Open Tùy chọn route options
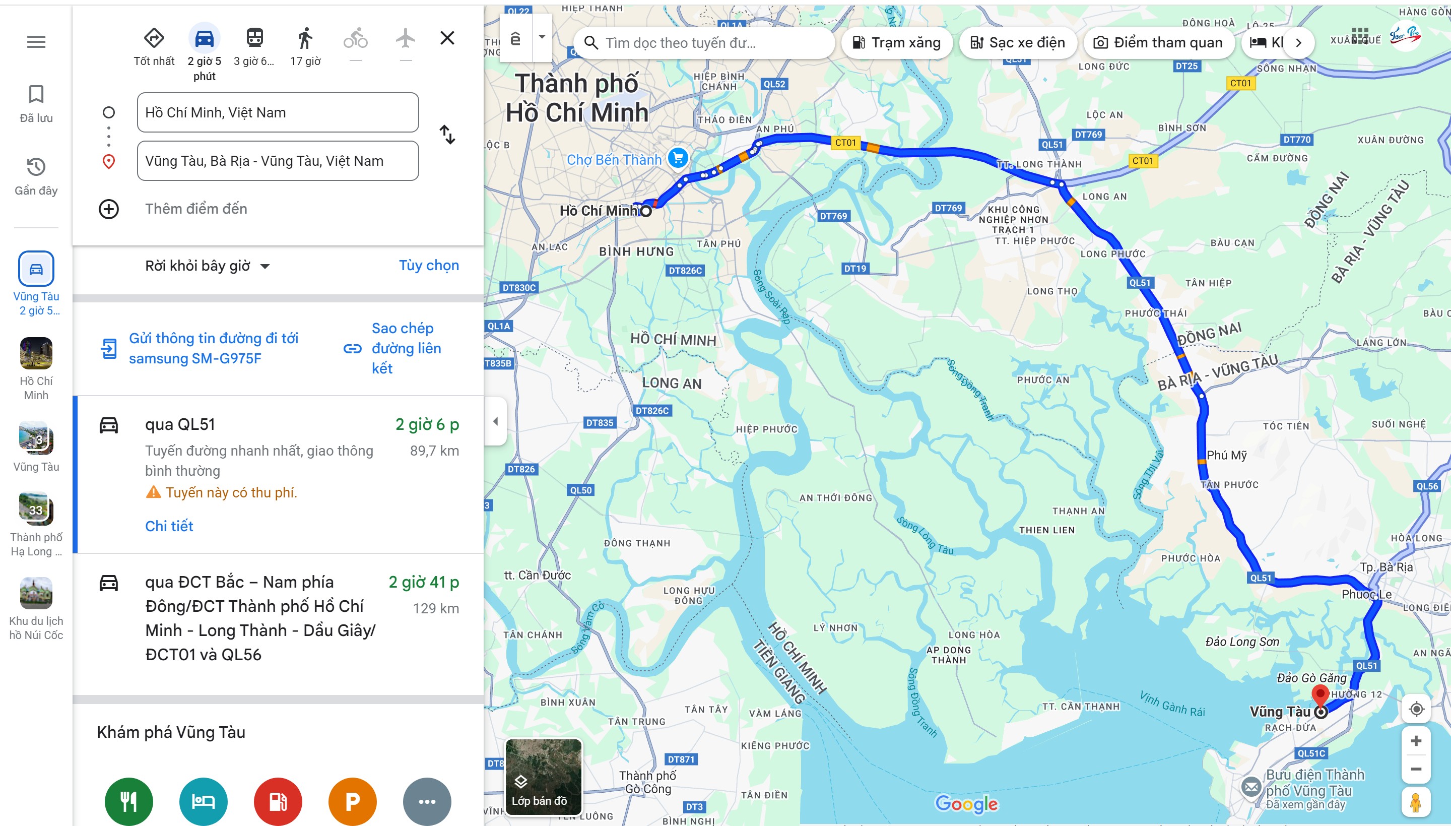 coord(429,266)
